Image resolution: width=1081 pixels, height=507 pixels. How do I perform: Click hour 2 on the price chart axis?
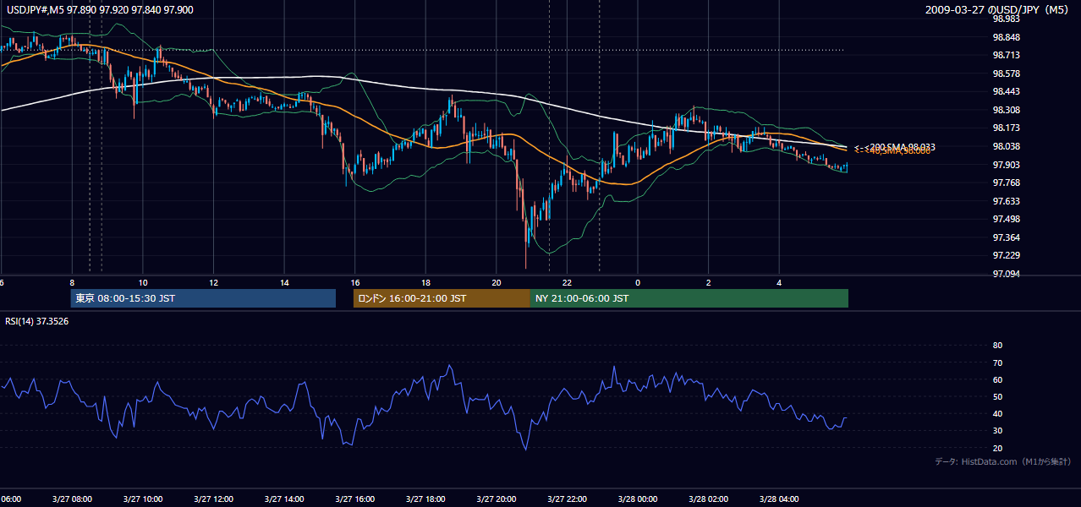708,282
